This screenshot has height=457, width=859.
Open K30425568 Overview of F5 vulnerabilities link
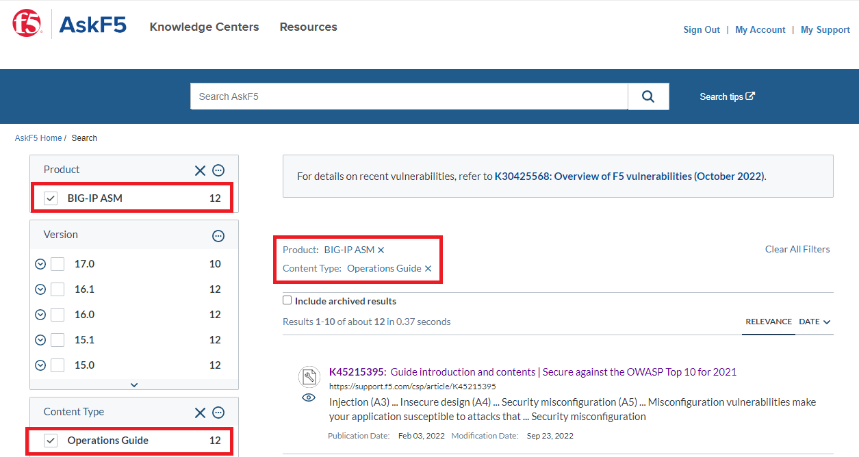629,176
